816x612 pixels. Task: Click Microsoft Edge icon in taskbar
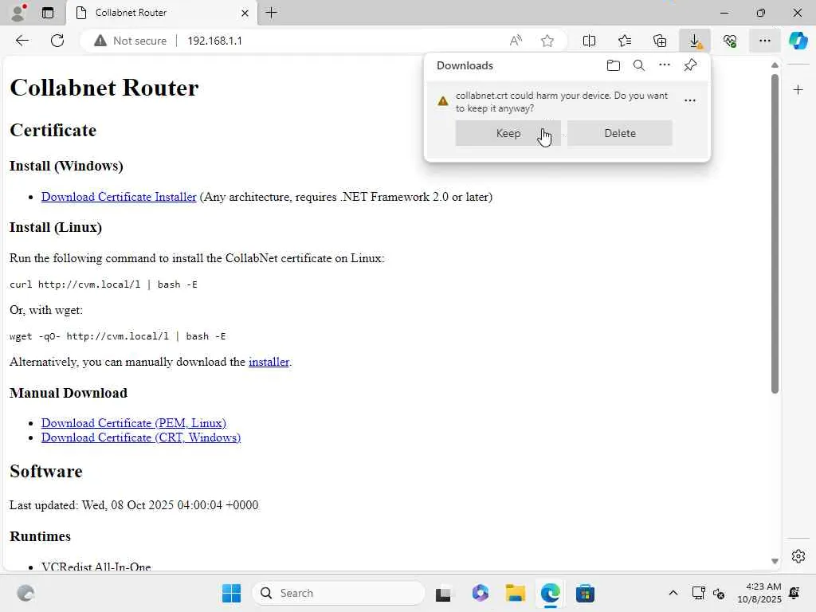[550, 593]
